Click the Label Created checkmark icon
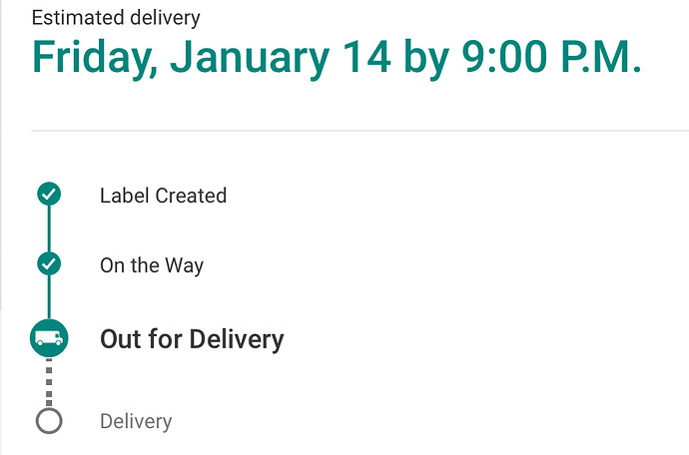This screenshot has width=689, height=455. click(x=49, y=194)
